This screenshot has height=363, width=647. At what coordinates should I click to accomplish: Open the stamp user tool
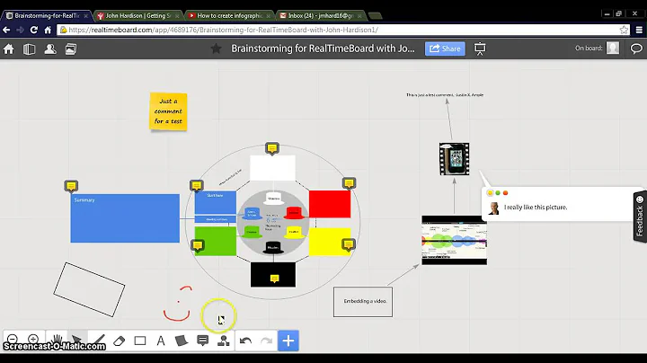click(224, 341)
